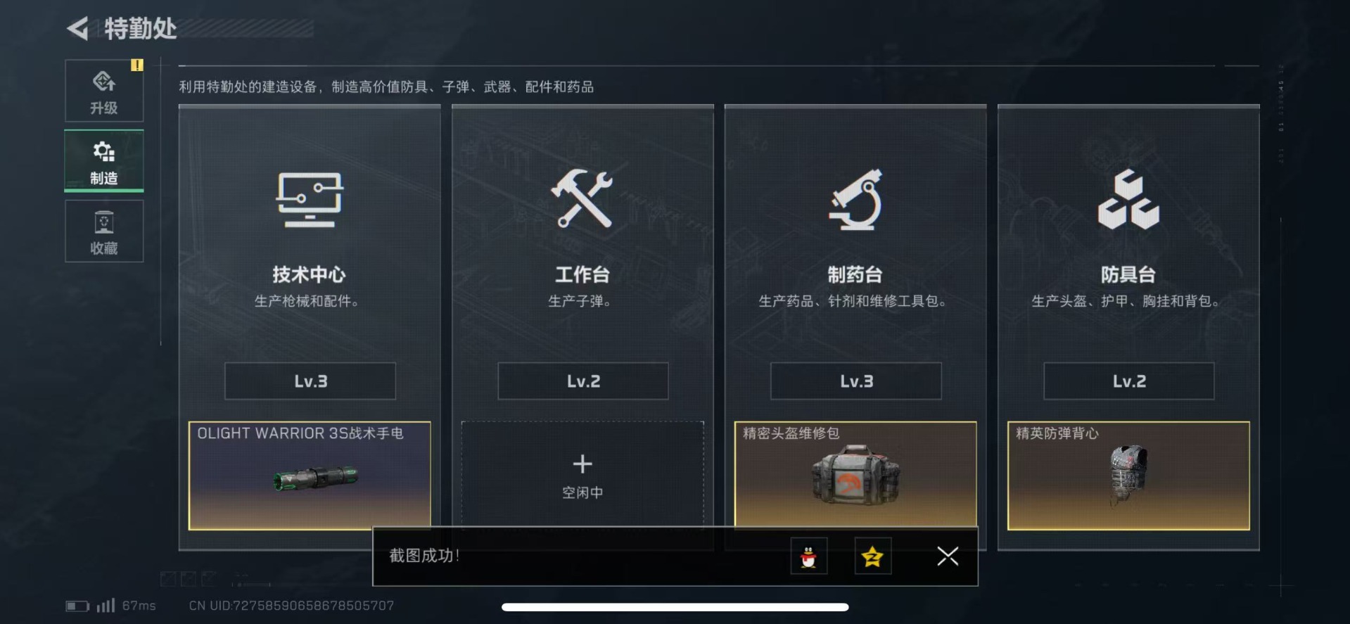Click the yellow alert badge on 升级

[136, 65]
